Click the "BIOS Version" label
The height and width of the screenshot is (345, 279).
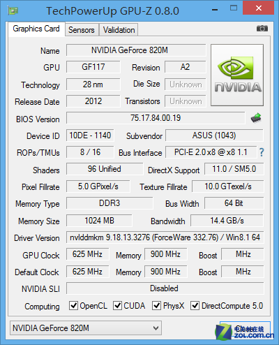[x=38, y=119]
